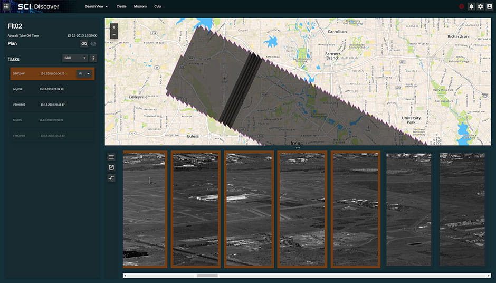This screenshot has height=283, width=496.
Task: Open settings via the gear icon
Action: click(x=480, y=6)
